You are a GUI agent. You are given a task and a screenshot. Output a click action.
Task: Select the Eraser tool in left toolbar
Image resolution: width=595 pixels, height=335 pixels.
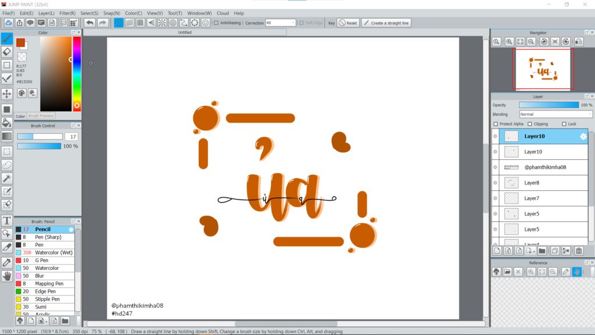(x=7, y=52)
